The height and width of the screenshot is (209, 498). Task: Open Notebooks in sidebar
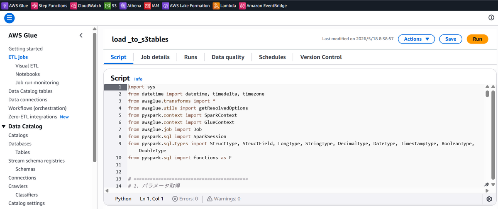point(28,74)
